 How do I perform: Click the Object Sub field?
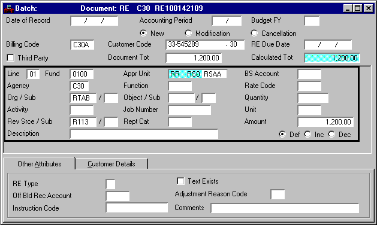pos(209,98)
